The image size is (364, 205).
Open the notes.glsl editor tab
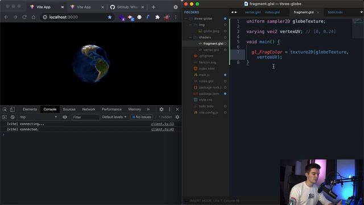(272, 13)
